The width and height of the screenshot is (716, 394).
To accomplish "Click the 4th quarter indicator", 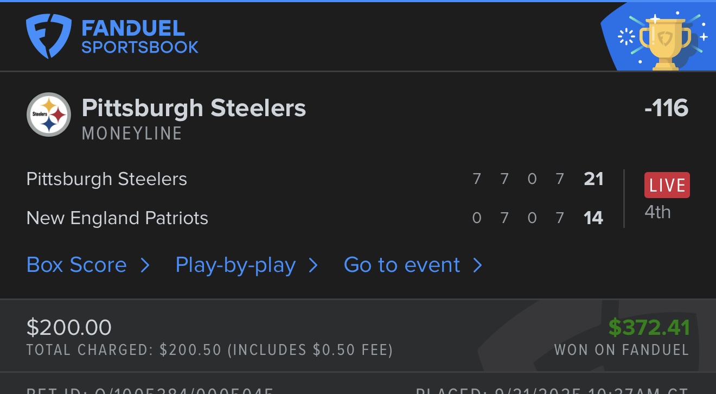I will click(x=657, y=212).
